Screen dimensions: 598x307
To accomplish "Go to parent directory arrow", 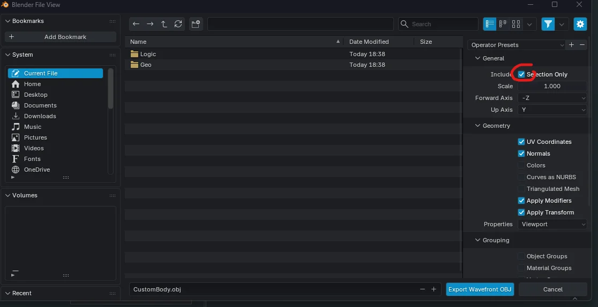I will coord(164,24).
